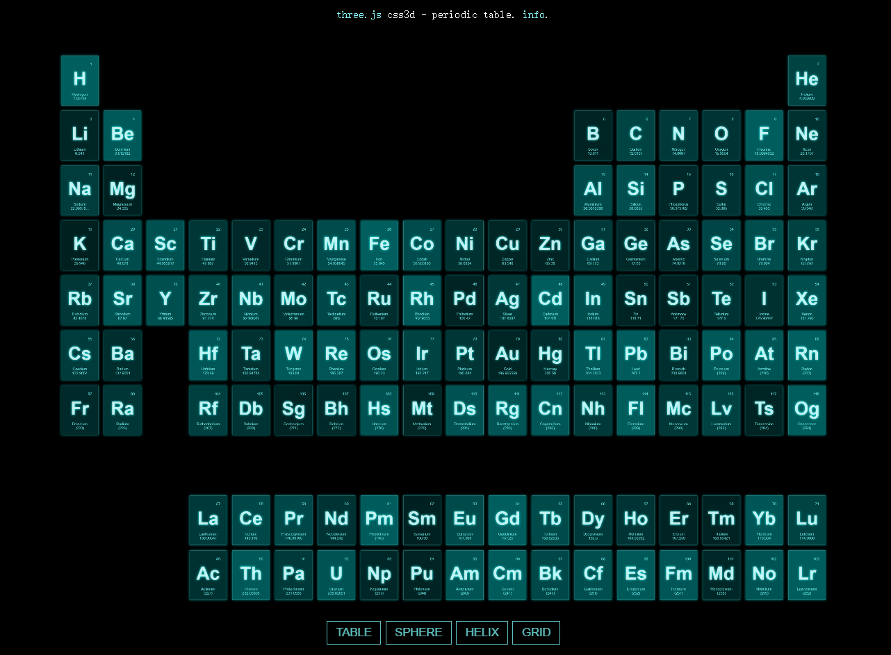Select the Sodium (Na) tile

point(80,190)
